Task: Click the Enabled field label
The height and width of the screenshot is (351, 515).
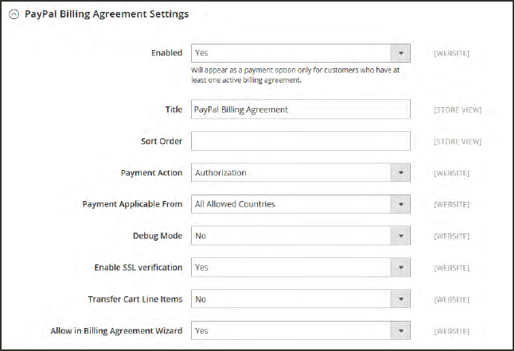Action: pos(166,53)
